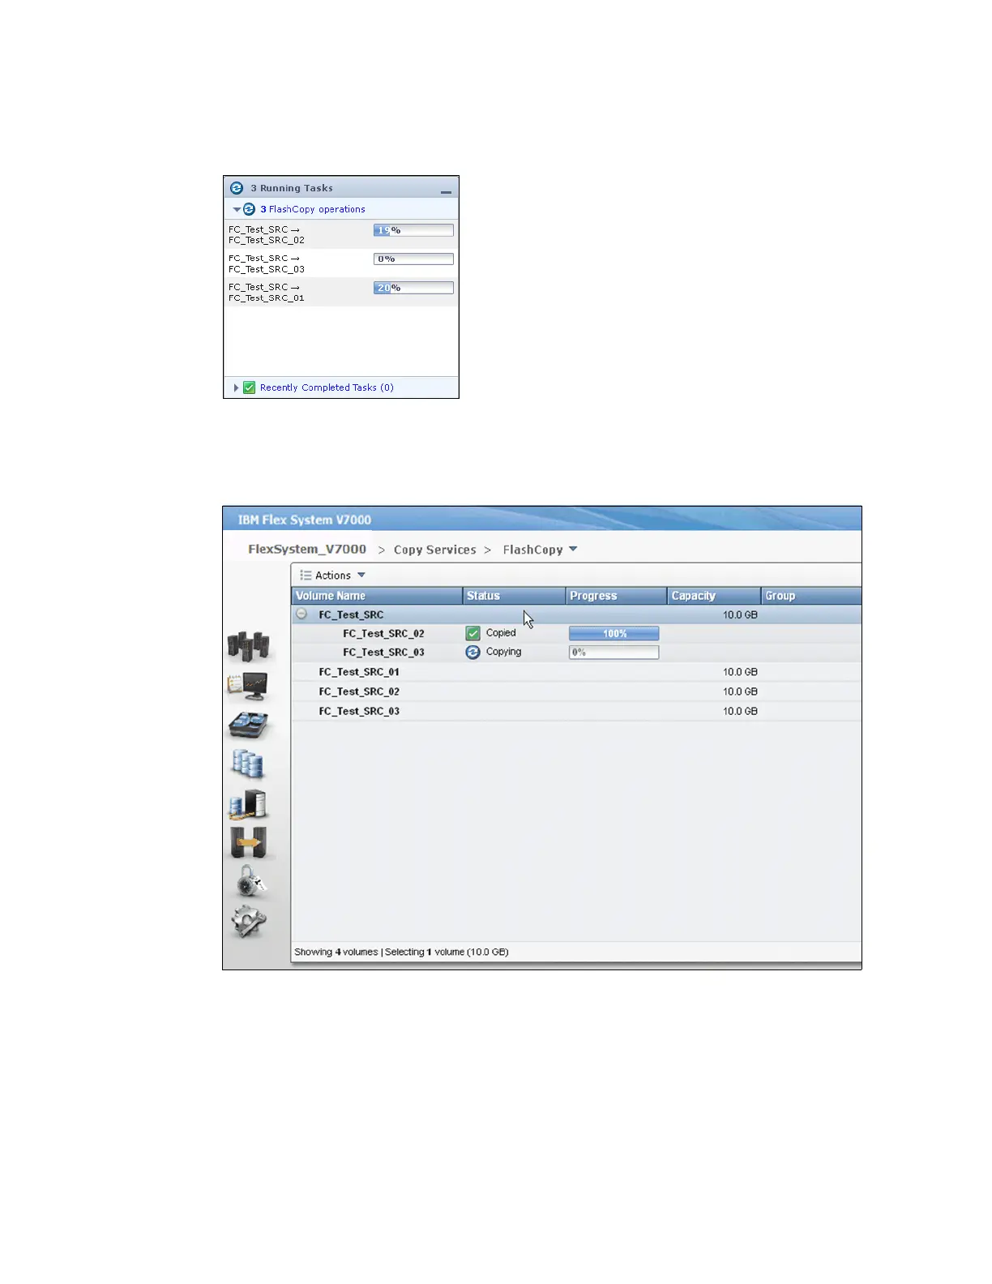
Task: Sort by Capacity column header
Action: click(x=714, y=596)
